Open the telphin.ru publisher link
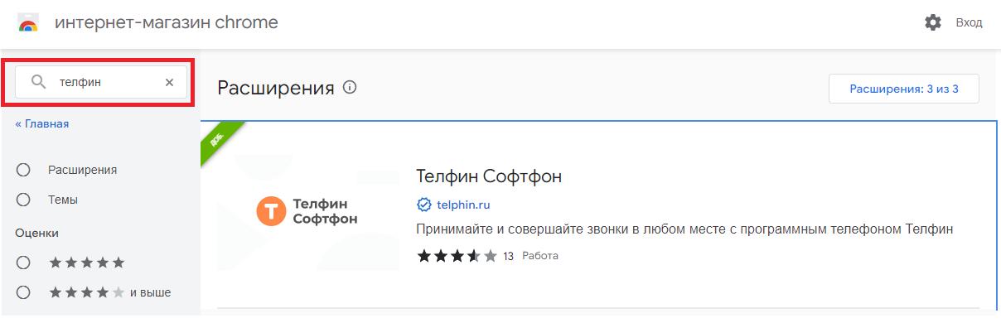 click(463, 204)
